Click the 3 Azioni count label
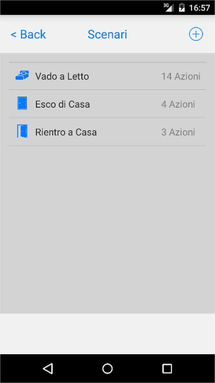Viewport: 215px width, 383px height. point(178,132)
